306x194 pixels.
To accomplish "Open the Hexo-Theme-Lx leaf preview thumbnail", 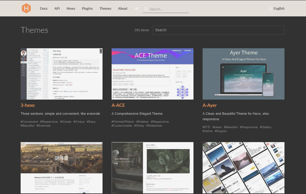I will coord(153,168).
